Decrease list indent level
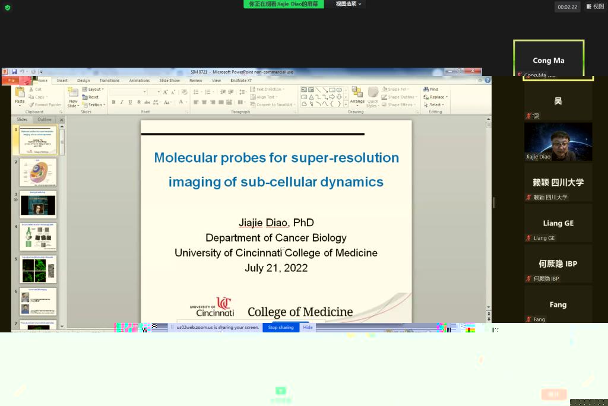608x406 pixels. point(223,92)
